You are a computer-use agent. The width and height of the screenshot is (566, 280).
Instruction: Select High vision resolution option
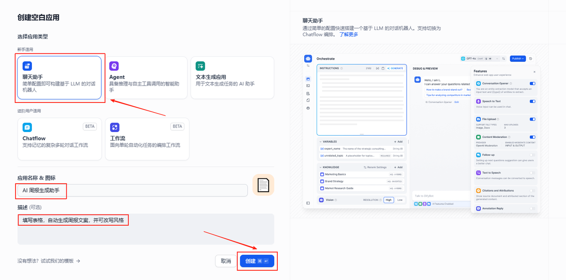click(389, 200)
